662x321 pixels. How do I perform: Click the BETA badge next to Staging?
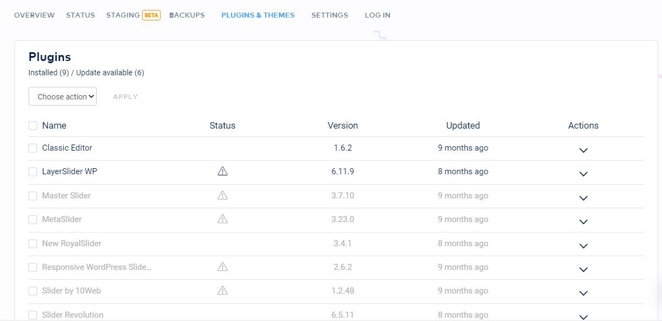pyautogui.click(x=151, y=15)
